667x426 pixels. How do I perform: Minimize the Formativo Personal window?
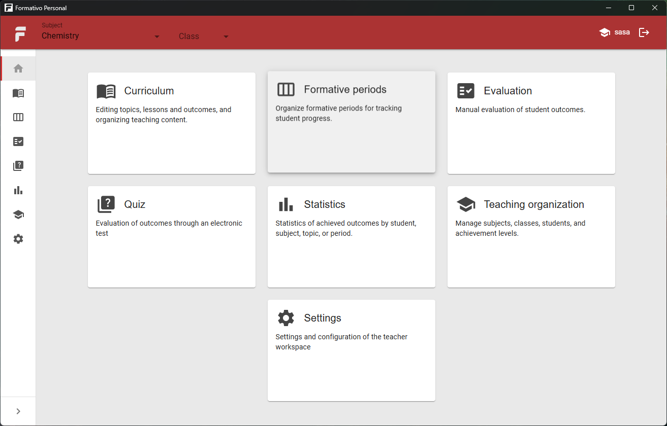(x=608, y=8)
